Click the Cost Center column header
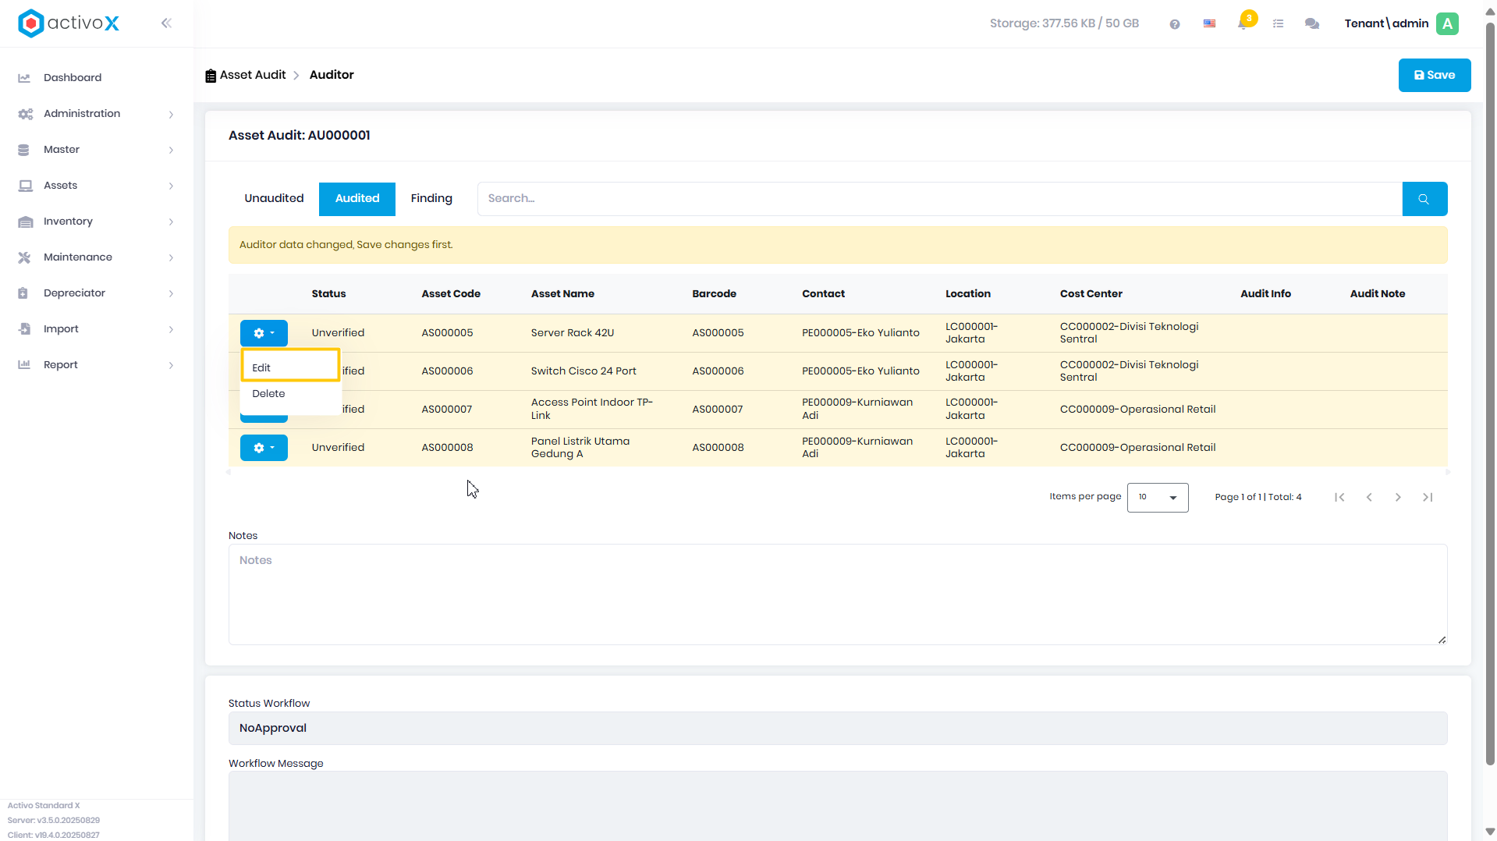 pyautogui.click(x=1091, y=294)
